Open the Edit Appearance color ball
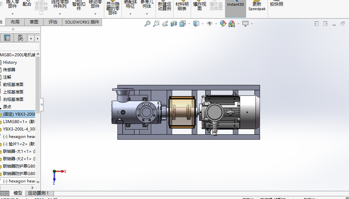 (x=223, y=24)
